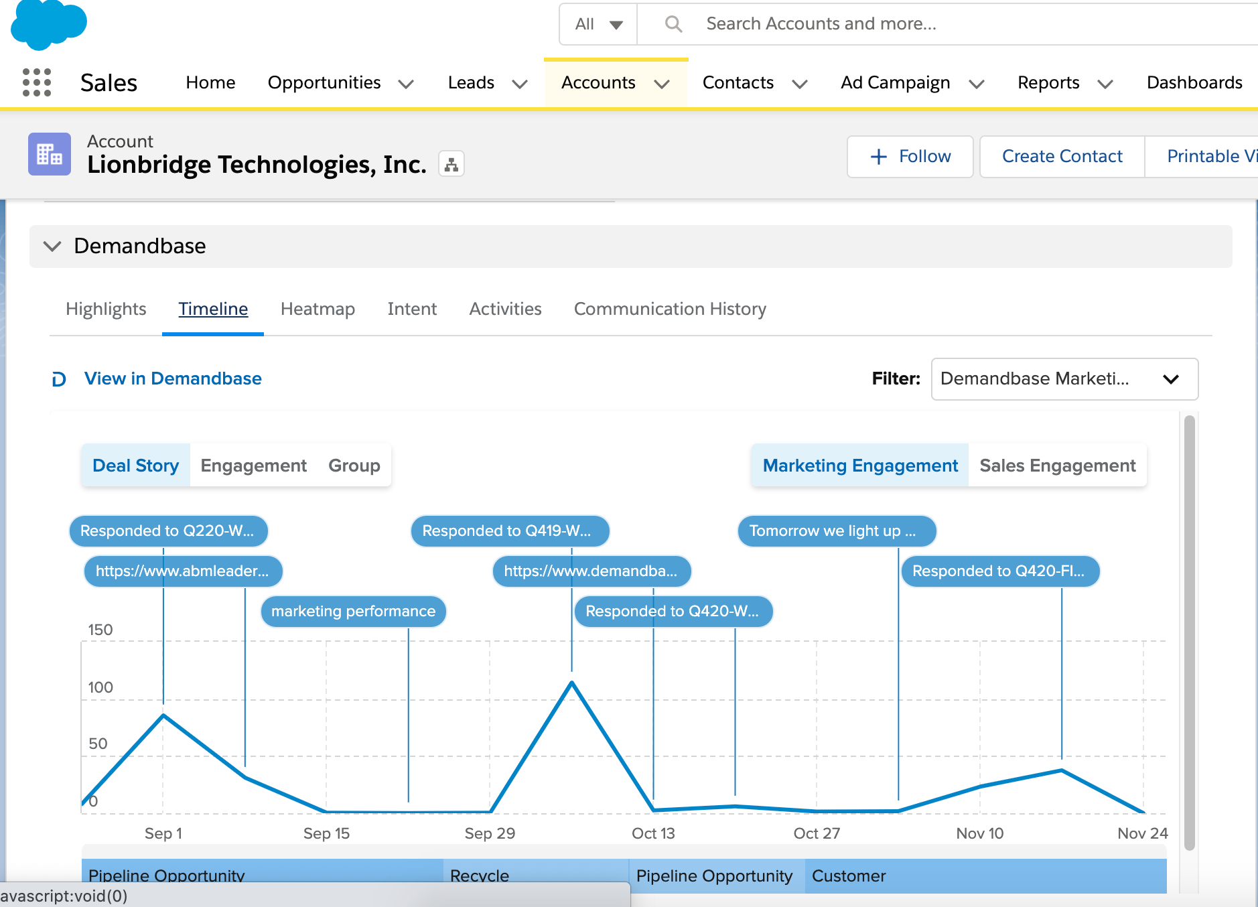Expand the Ad Campaign nav chevron
Screen dimensions: 1258x907
(x=977, y=84)
